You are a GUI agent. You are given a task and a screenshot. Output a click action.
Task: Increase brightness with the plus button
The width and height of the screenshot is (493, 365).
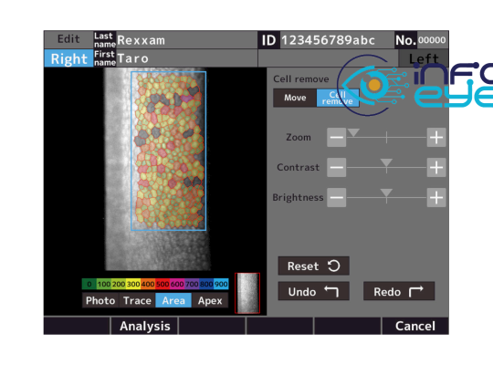coord(436,197)
